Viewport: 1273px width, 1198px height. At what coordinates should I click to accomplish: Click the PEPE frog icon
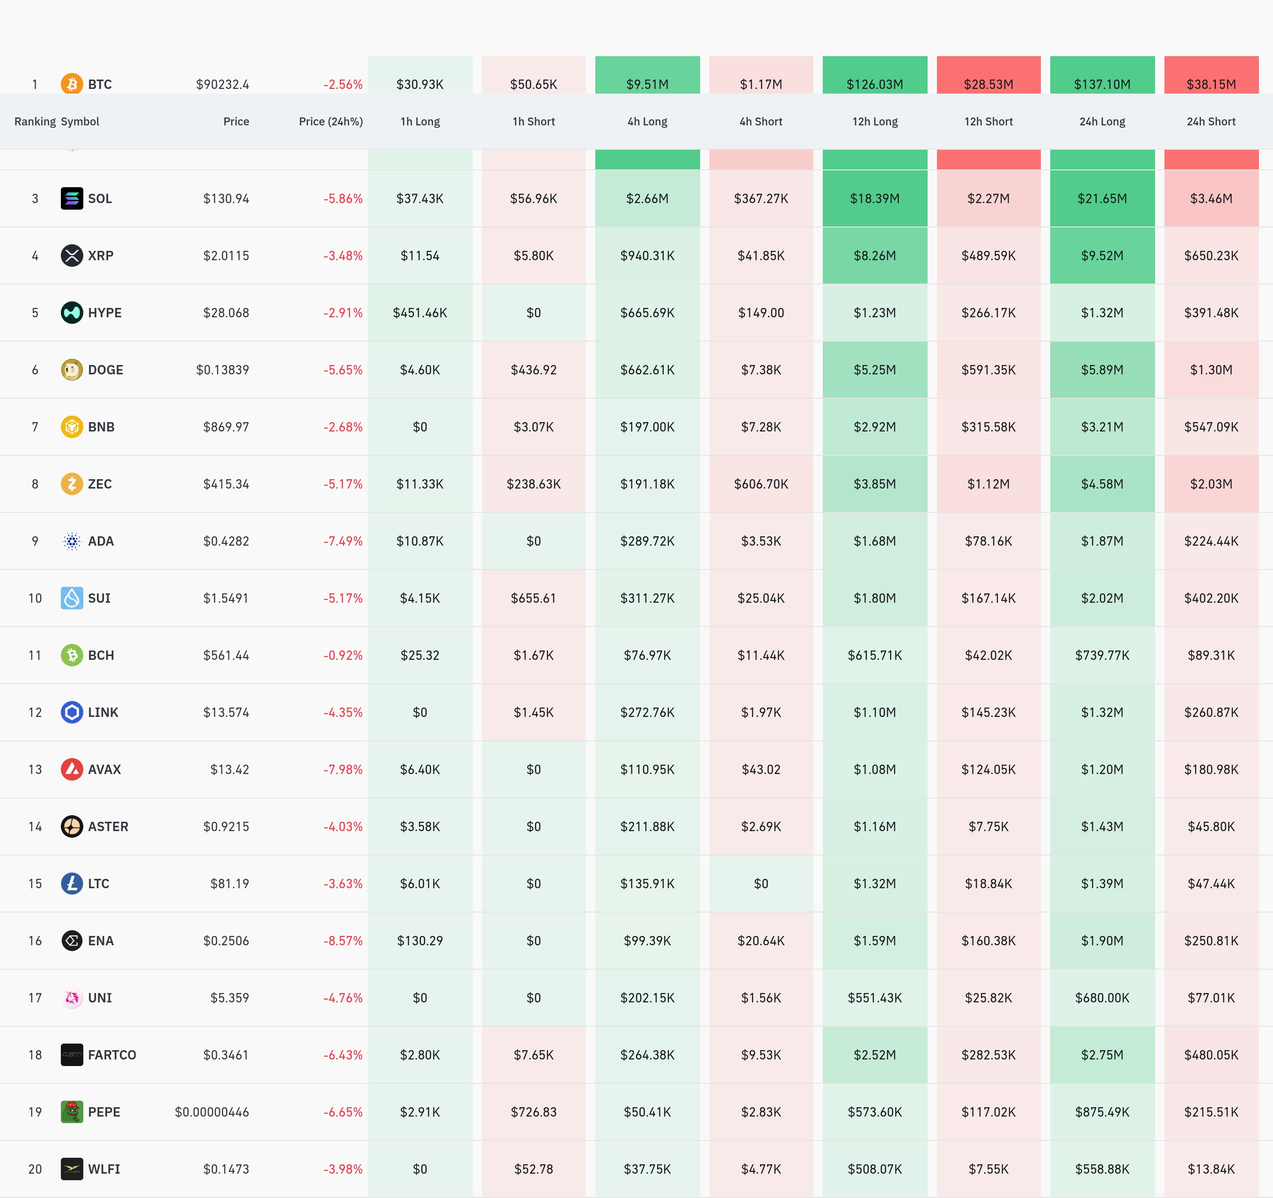72,1111
